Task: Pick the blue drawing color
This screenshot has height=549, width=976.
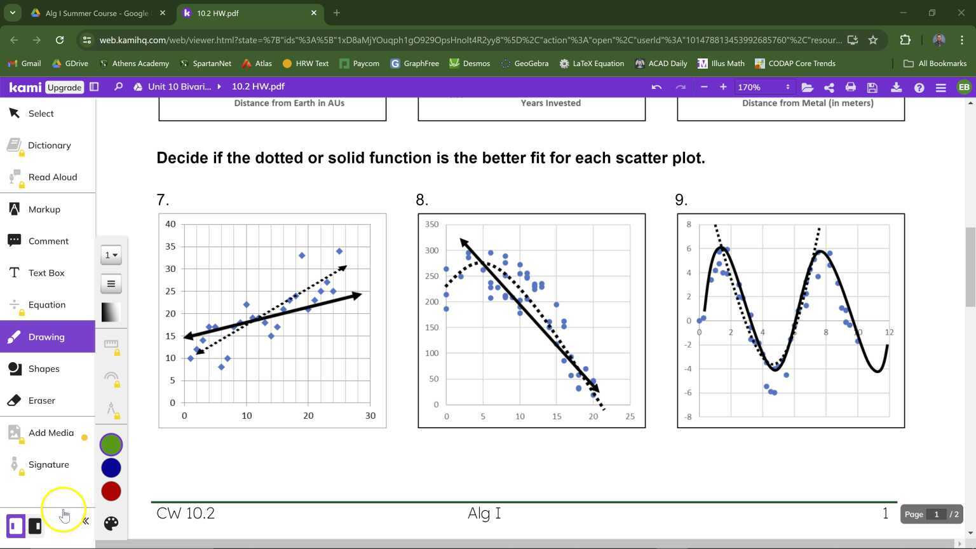Action: tap(111, 468)
